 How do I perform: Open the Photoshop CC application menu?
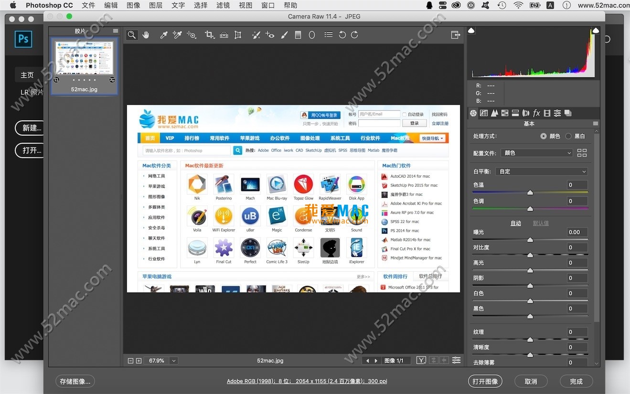(x=49, y=5)
